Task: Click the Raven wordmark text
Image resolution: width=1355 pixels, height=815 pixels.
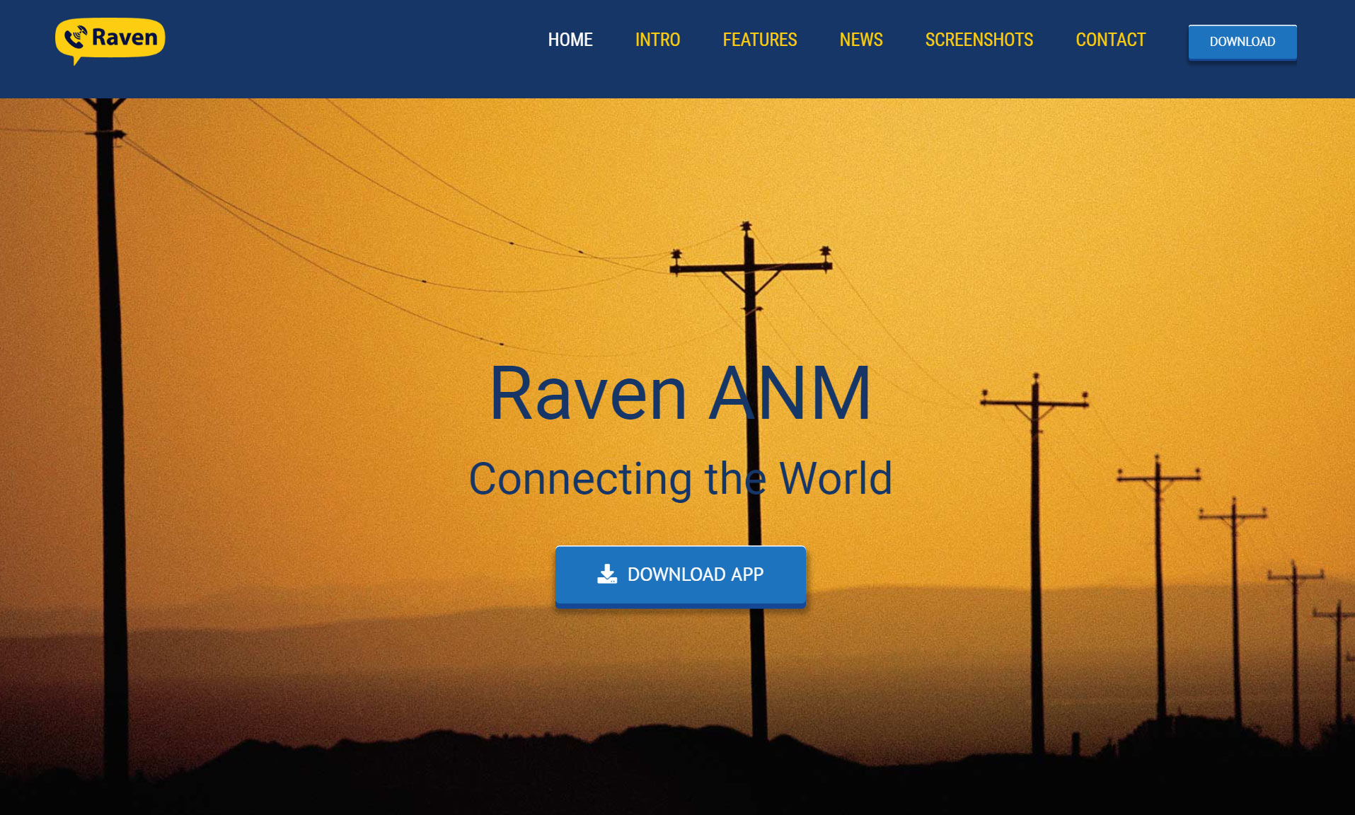Action: [x=125, y=39]
